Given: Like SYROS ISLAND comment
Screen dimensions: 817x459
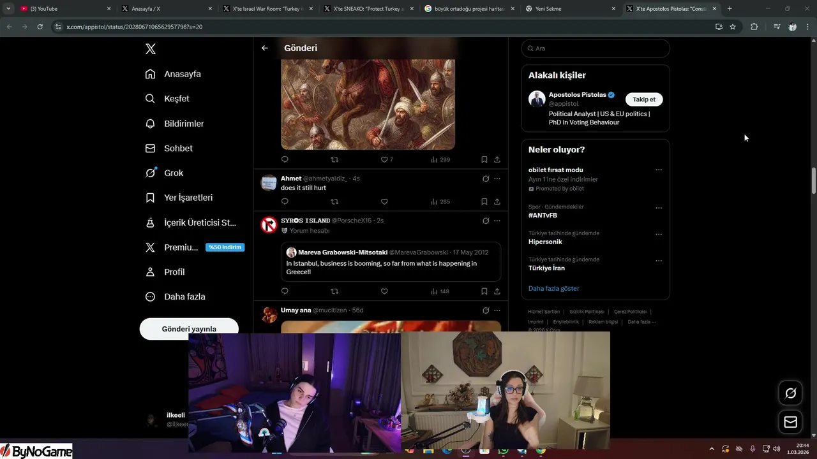Looking at the screenshot, I should point(384,291).
